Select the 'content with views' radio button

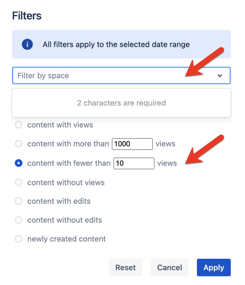pyautogui.click(x=19, y=125)
